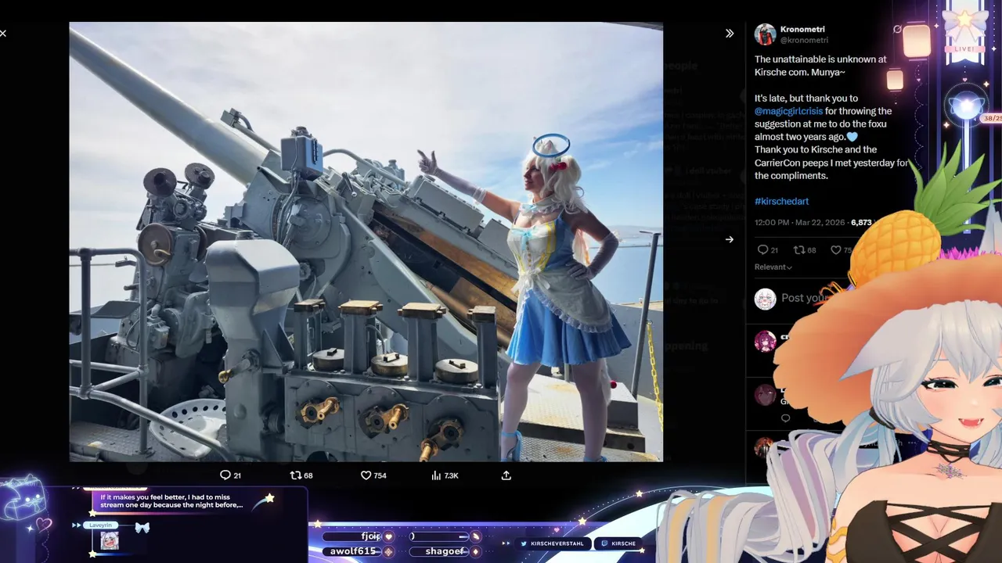Open @kronometri handle link
The height and width of the screenshot is (563, 1002).
(804, 40)
